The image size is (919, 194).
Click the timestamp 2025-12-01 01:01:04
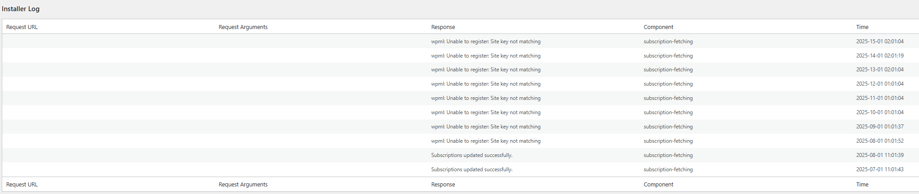tap(880, 84)
